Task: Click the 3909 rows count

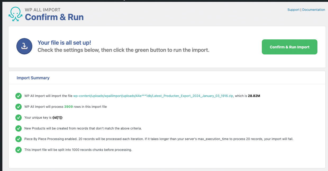Action: click(x=69, y=107)
